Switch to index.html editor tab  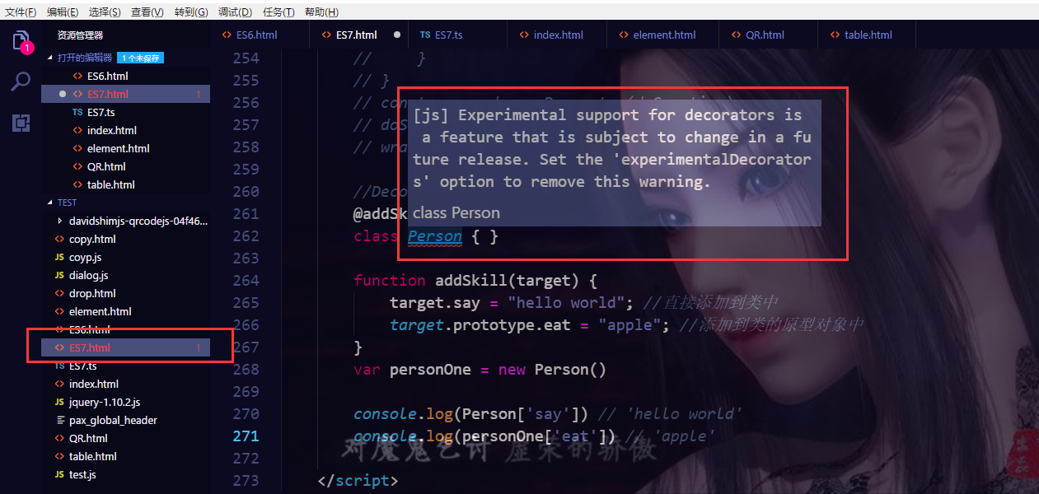(558, 35)
